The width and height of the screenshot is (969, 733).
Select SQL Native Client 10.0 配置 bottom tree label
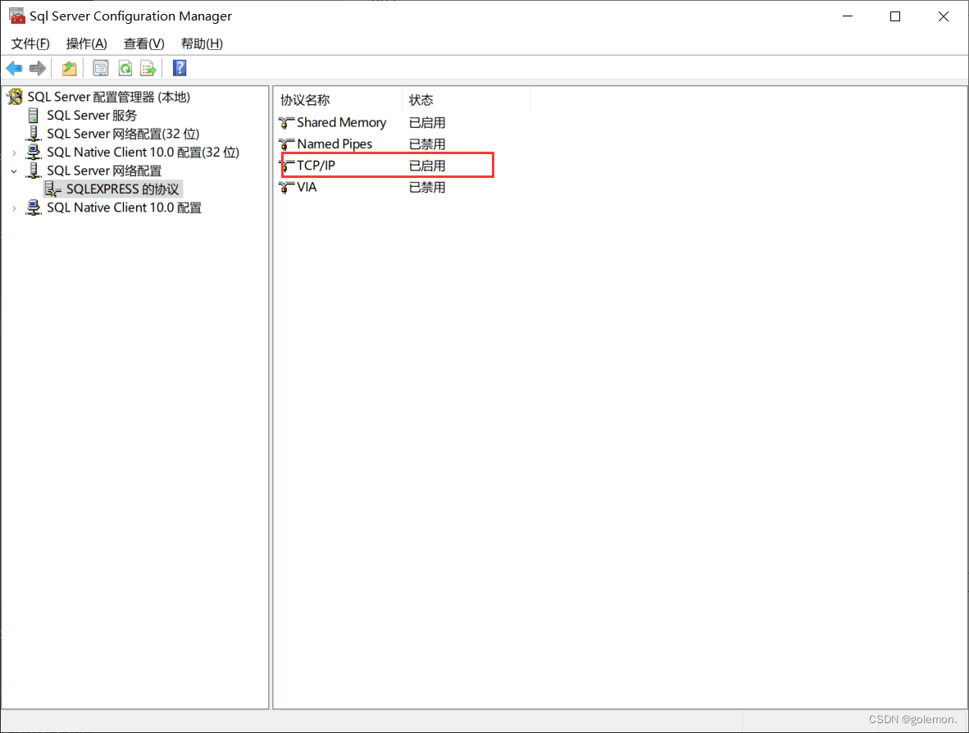point(125,207)
